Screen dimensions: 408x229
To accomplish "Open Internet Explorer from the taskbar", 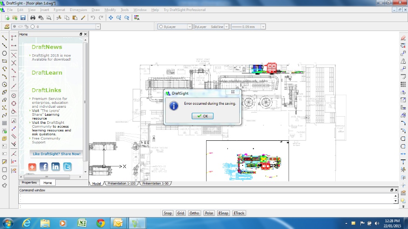I will pyautogui.click(x=26, y=223).
